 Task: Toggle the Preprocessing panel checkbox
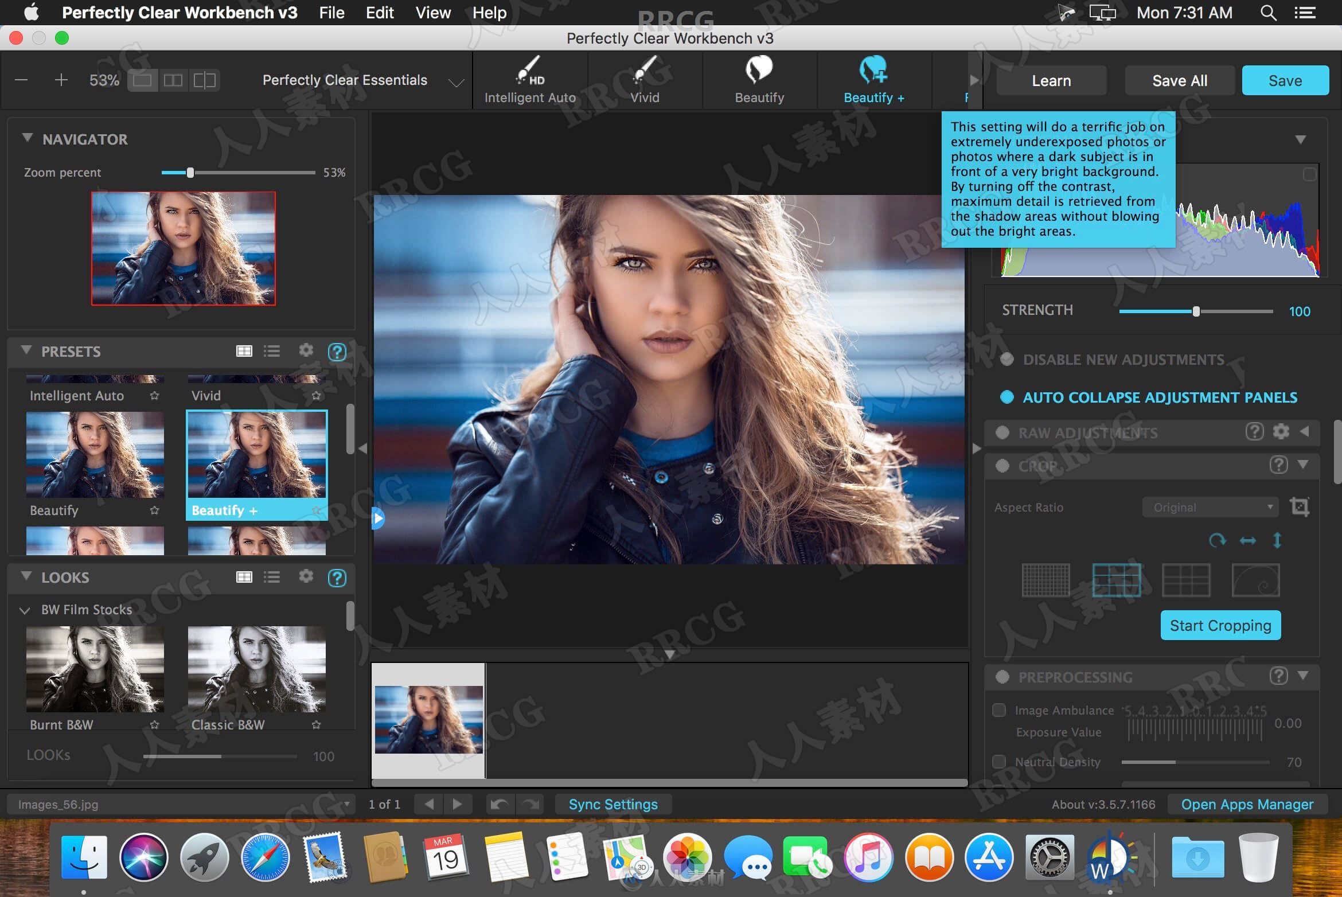coord(1002,677)
